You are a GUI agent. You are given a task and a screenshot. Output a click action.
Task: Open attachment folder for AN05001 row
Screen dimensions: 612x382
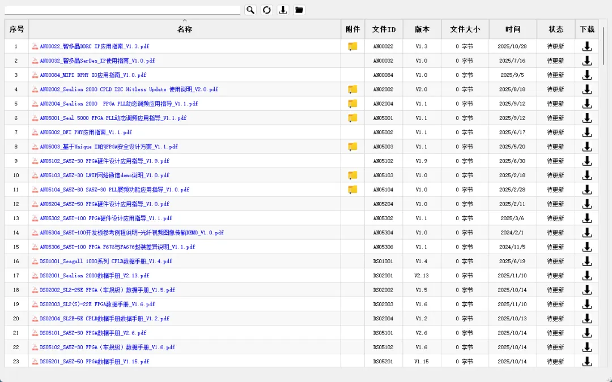coord(352,118)
